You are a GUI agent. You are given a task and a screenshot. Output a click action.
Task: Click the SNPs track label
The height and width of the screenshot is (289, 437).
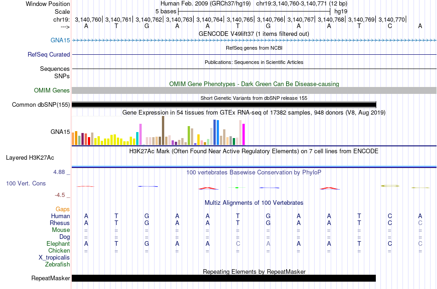62,76
